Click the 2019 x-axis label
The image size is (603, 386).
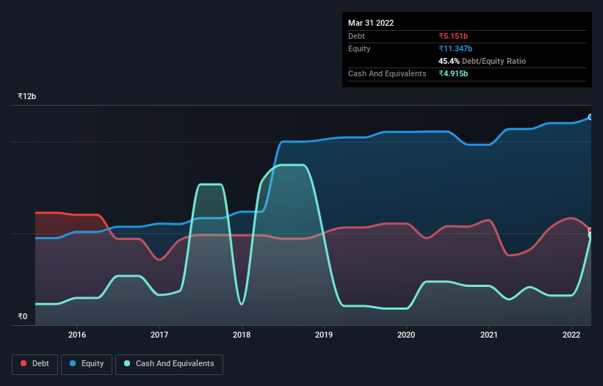(324, 335)
